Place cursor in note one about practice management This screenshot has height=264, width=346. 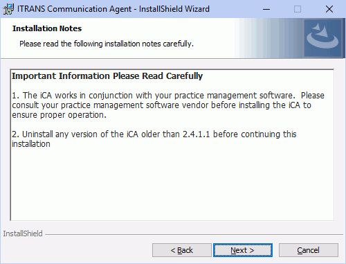[168, 105]
